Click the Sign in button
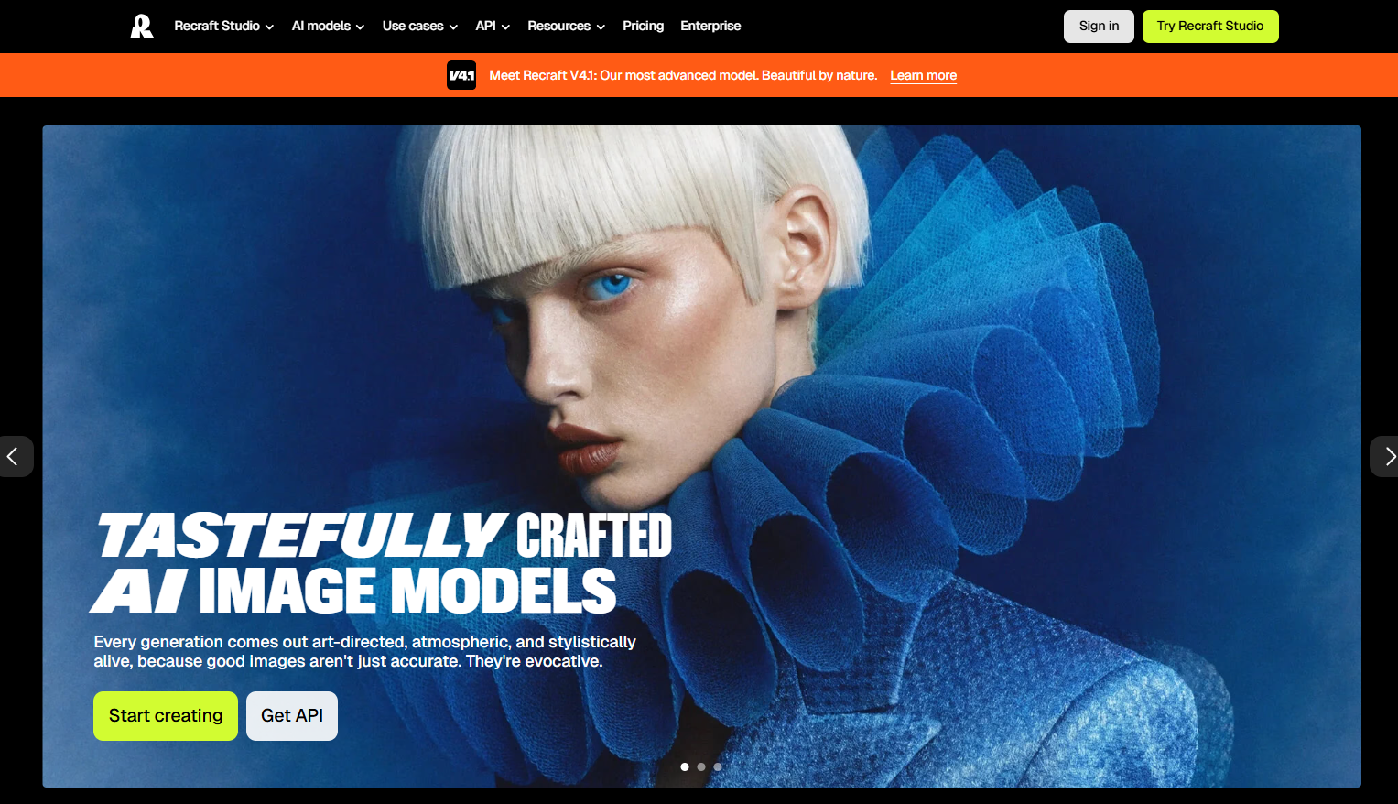Screen dimensions: 1398x804 [1099, 27]
